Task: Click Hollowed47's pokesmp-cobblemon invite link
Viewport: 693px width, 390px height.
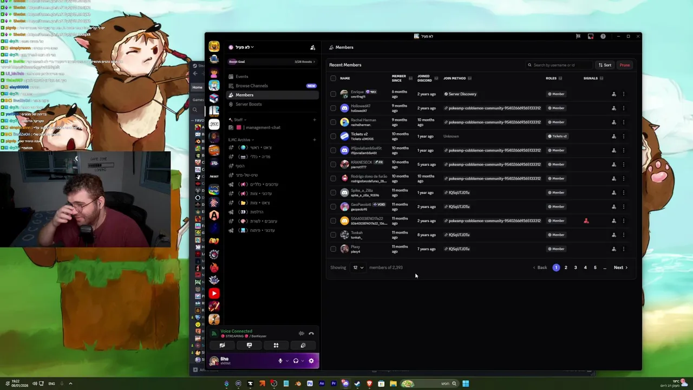Action: 492,108
